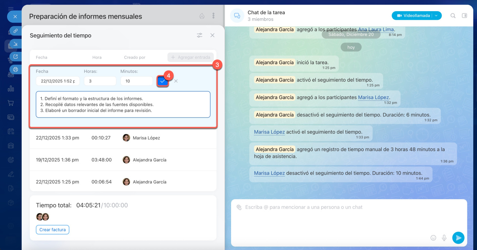Click the Horas input field
The image size is (477, 250).
pos(100,81)
